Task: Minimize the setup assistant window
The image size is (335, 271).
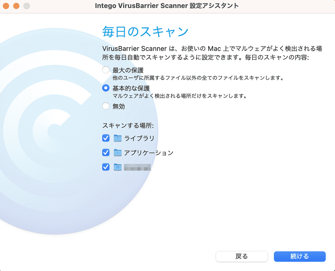Action: coord(16,6)
